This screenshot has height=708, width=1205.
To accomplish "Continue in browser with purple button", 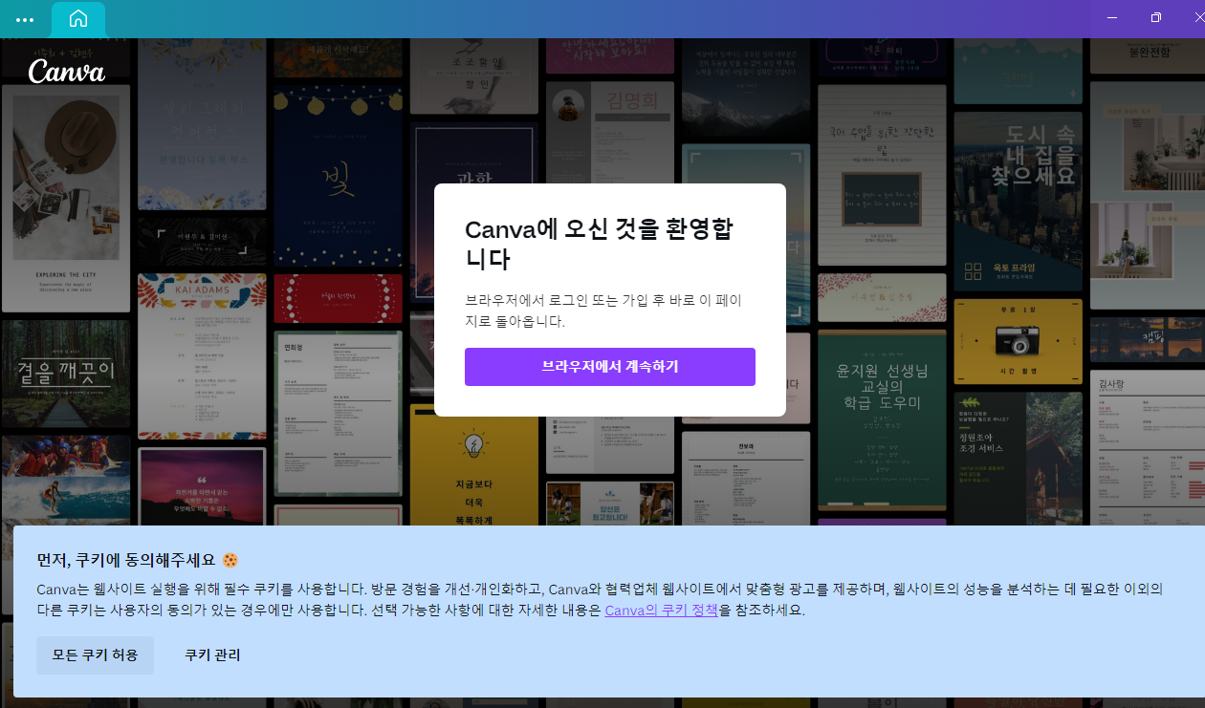I will 610,367.
